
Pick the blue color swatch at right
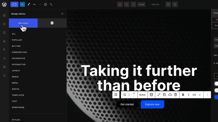tap(216, 97)
